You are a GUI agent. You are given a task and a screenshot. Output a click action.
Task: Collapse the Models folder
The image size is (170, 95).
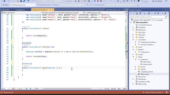[x=133, y=50]
